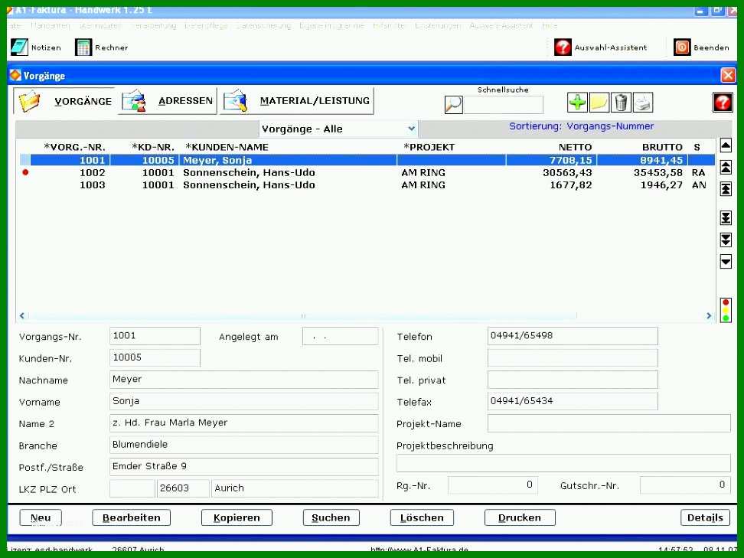Switch to the VORGÄNGE tab

pos(64,101)
